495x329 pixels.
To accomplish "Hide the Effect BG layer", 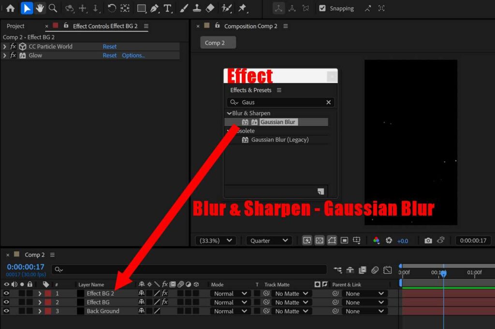I will [x=6, y=302].
